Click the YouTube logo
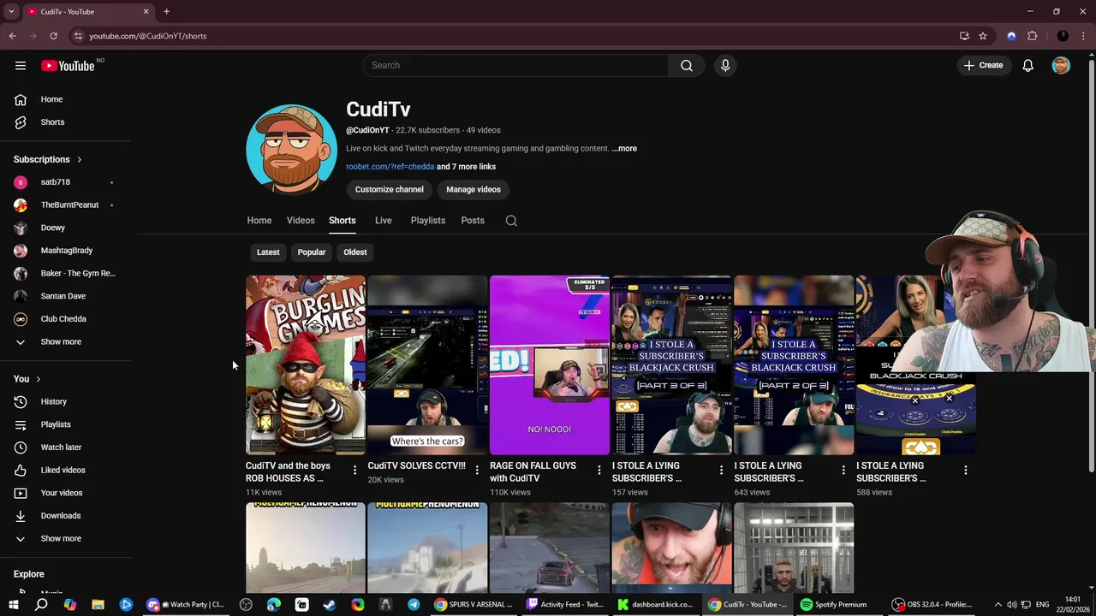1096x616 pixels. pos(68,66)
